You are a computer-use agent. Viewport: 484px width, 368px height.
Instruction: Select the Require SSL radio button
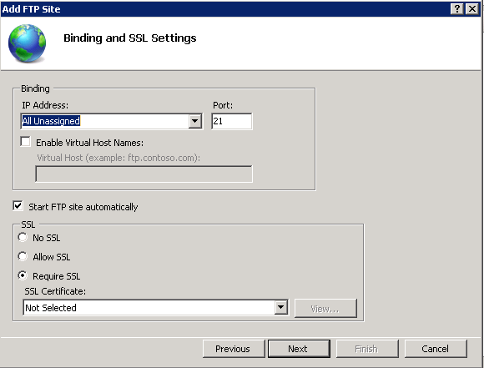coord(23,275)
